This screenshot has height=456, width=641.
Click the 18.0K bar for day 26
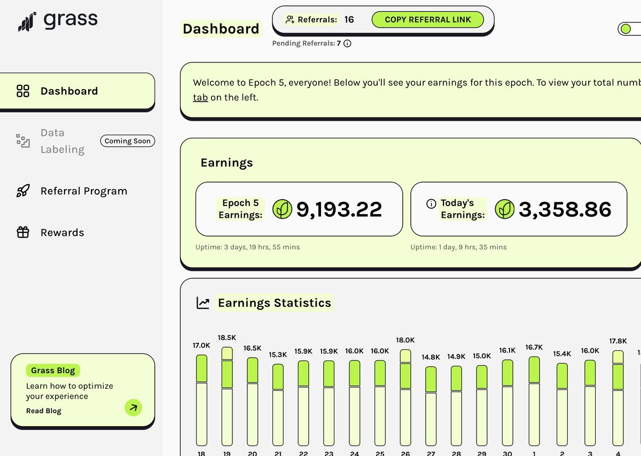(x=405, y=398)
